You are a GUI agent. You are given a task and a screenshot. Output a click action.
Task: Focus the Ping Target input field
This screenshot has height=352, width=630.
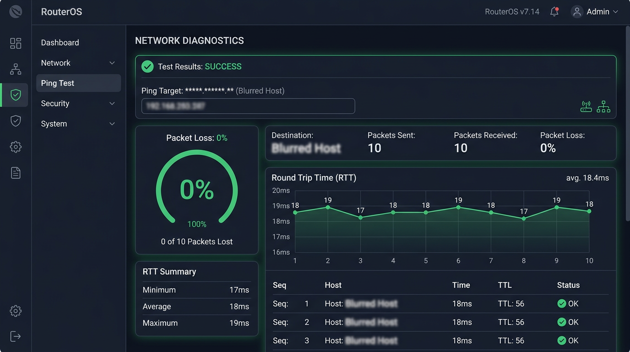click(x=248, y=106)
